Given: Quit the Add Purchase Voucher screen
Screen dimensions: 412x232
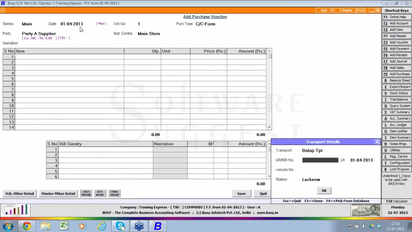Looking at the screenshot, I should tap(261, 193).
